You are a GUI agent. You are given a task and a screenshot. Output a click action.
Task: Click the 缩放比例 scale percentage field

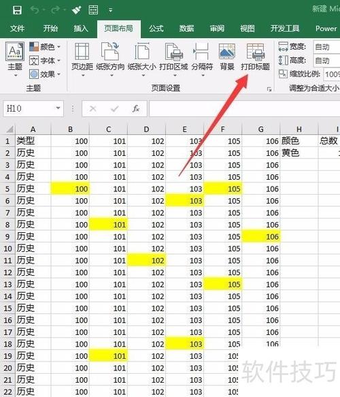point(332,74)
